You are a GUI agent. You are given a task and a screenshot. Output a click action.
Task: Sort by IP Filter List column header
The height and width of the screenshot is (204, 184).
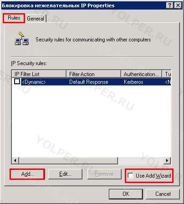click(39, 74)
